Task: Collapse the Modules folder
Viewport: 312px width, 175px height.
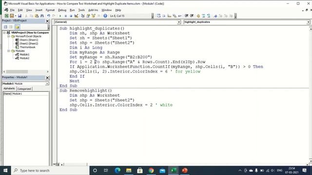Action: [x=9, y=51]
